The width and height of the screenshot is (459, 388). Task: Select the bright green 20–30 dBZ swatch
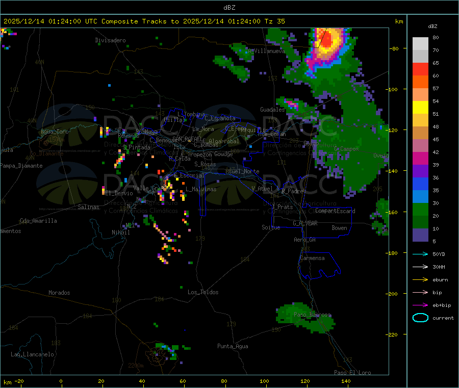point(420,209)
